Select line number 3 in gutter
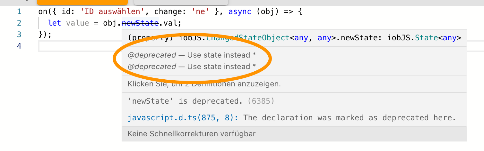Screen dimensions: 484x151 (x=19, y=34)
